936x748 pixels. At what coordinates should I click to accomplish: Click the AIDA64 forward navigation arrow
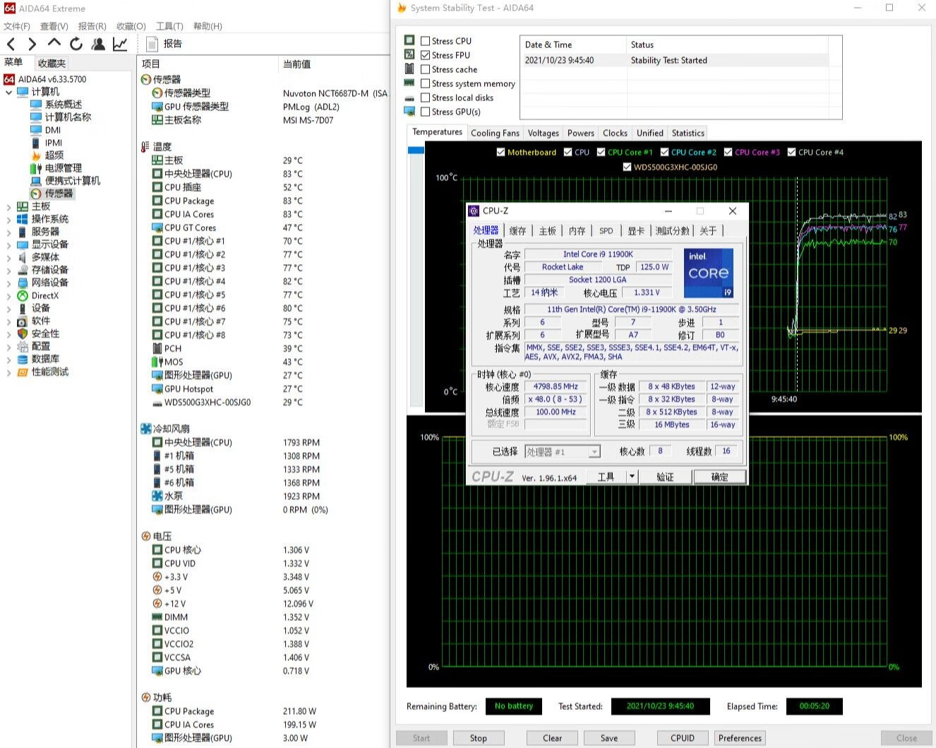(32, 44)
